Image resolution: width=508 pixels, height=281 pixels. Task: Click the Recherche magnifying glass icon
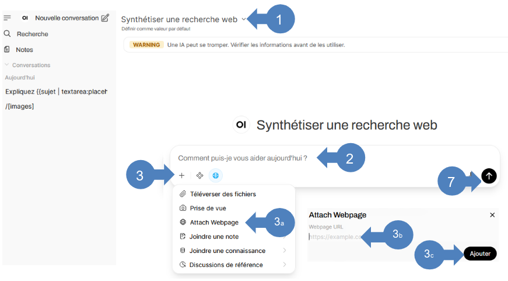[x=8, y=34]
